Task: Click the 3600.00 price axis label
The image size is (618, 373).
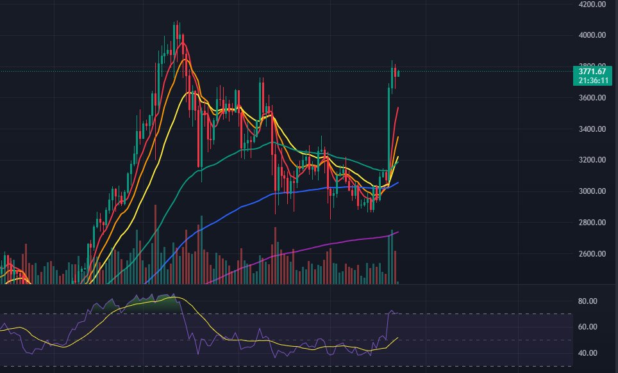Action: coord(592,98)
